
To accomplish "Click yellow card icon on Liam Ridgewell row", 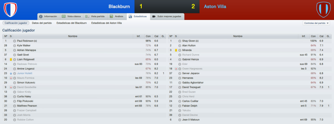I will pos(11,59).
